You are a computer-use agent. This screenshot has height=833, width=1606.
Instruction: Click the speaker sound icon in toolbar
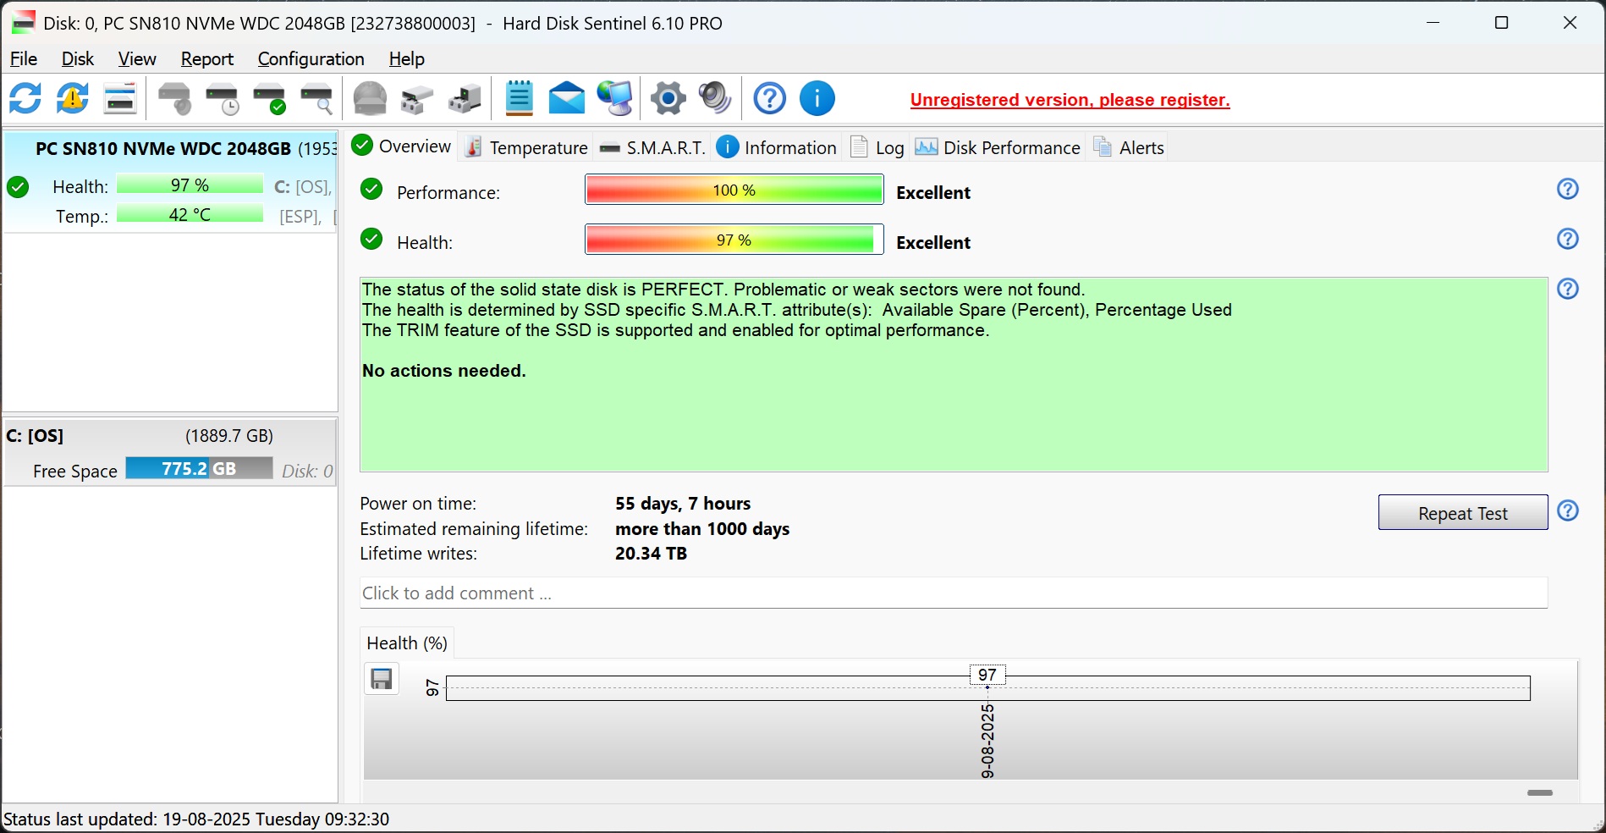coord(715,98)
